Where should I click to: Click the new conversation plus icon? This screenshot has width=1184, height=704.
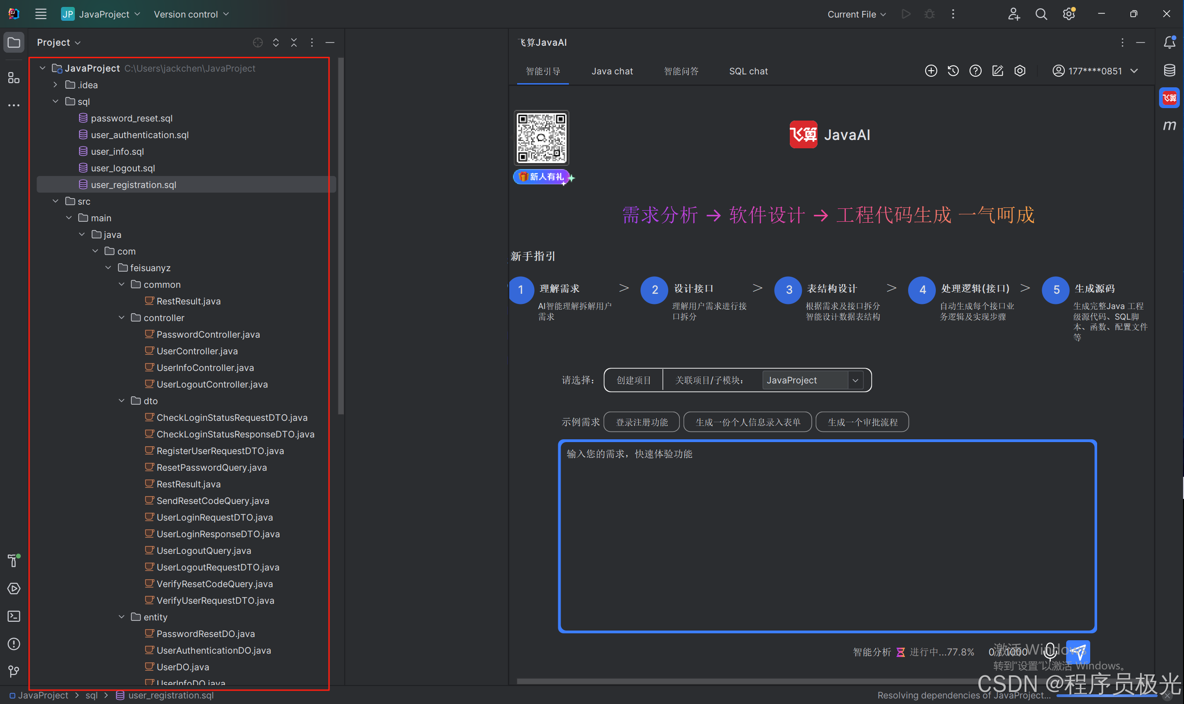(x=931, y=71)
